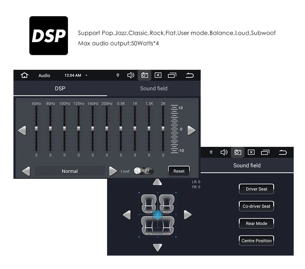
Task: Click the Normal preset name field
Action: point(70,171)
